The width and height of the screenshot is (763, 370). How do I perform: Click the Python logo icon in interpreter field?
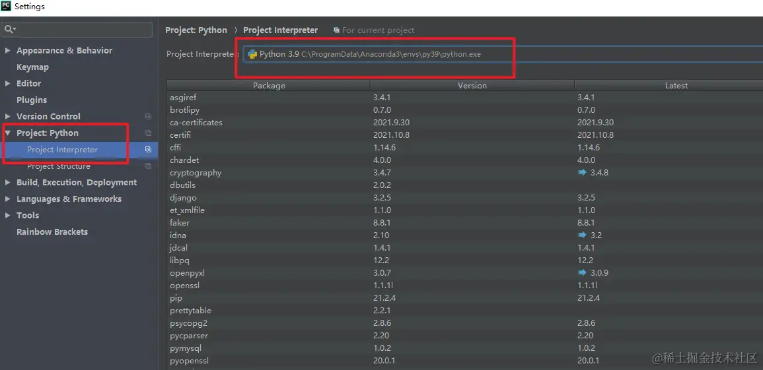252,54
